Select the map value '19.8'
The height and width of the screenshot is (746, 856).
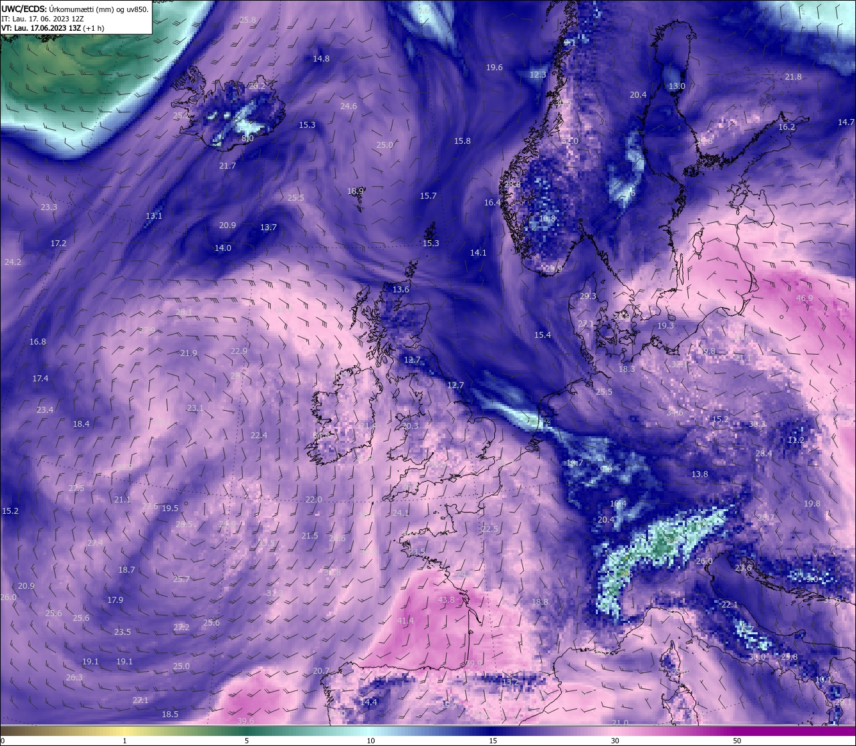point(812,504)
